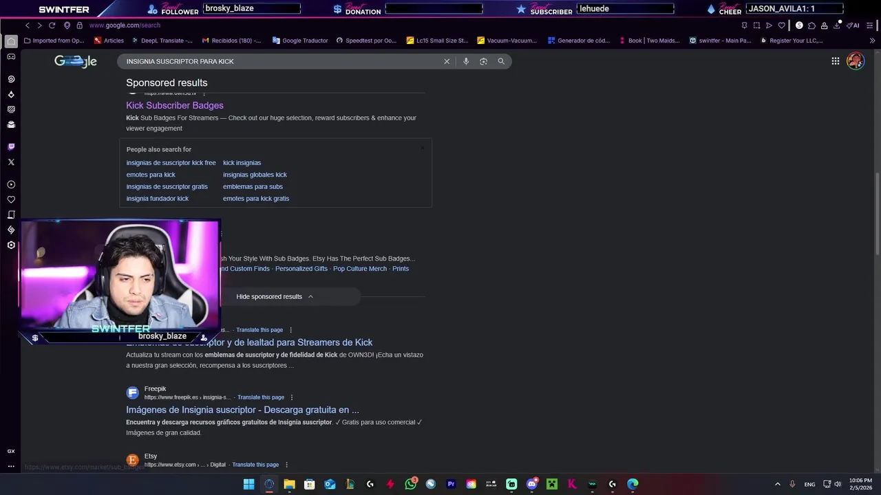
Task: Open Generador de cód... bookmark
Action: coord(579,41)
